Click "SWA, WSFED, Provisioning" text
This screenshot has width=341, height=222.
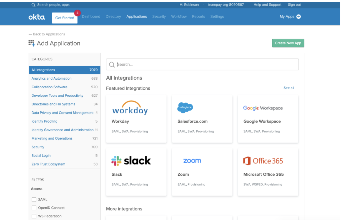pyautogui.click(x=263, y=184)
